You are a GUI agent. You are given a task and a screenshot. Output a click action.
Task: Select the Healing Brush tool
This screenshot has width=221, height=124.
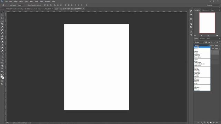click(x=2, y=30)
